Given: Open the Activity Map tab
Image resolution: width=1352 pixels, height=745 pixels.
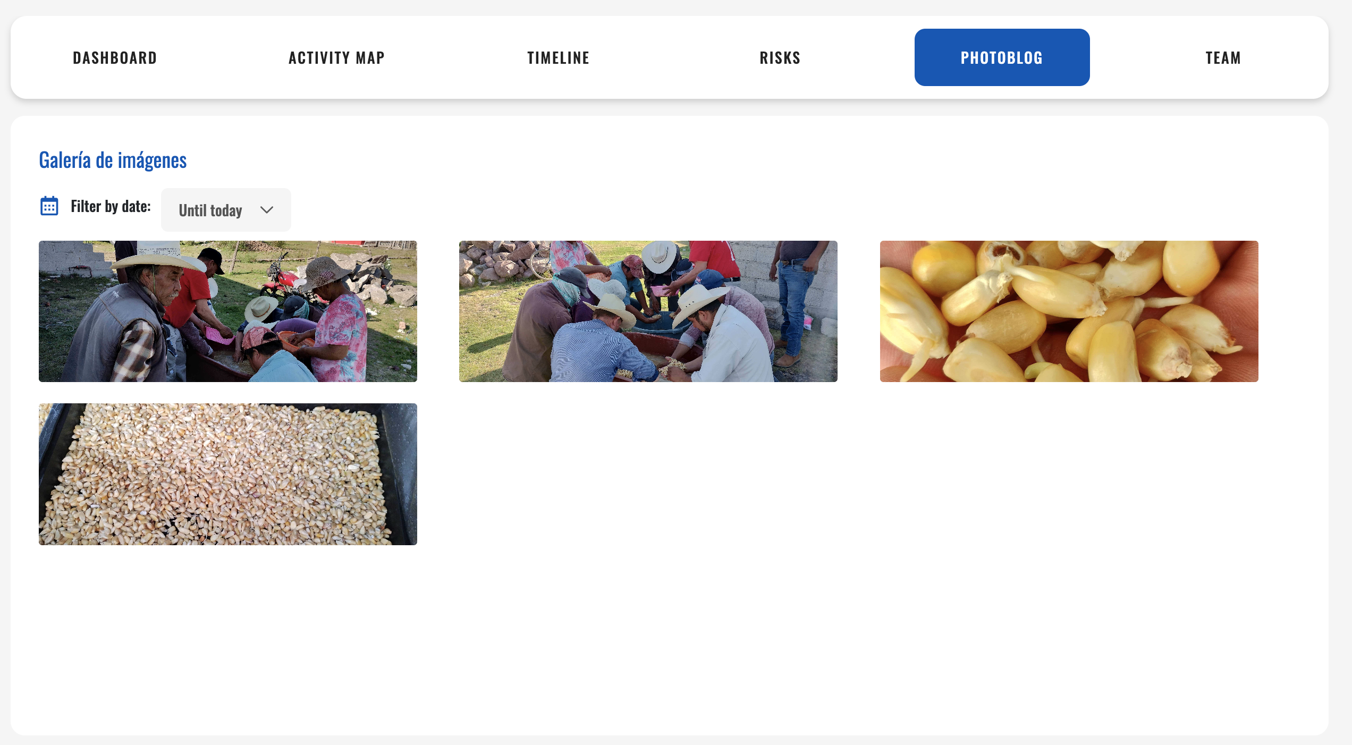Looking at the screenshot, I should tap(336, 57).
